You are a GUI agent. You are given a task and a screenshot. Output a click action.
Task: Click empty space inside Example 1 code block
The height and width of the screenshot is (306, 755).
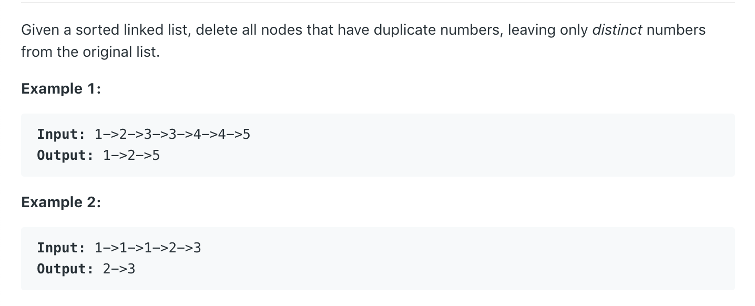pyautogui.click(x=473, y=145)
